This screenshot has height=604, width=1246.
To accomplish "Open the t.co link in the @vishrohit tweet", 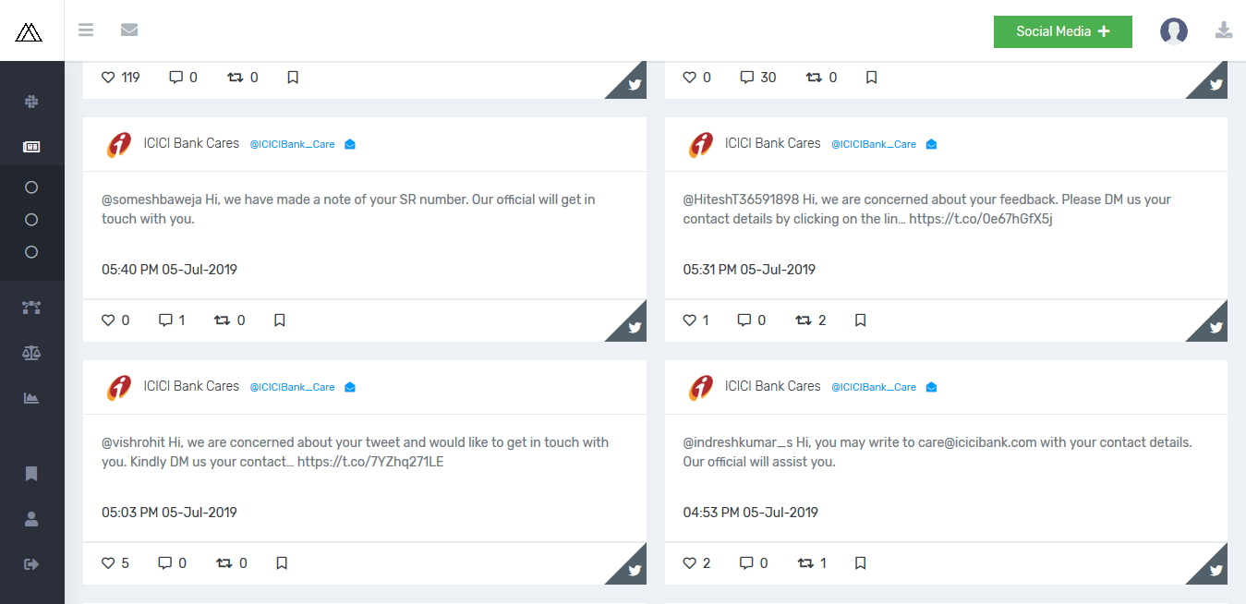I will pos(370,462).
